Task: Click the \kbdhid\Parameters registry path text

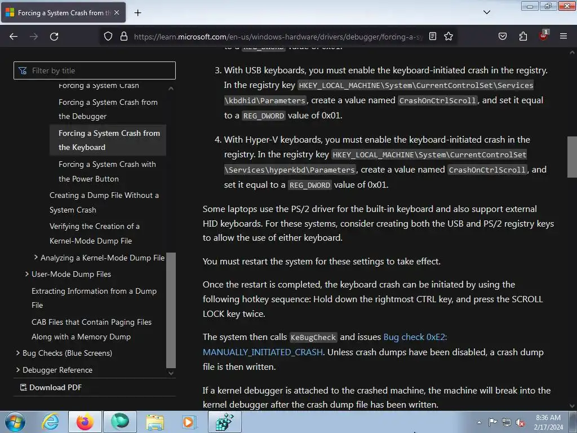Action: [265, 100]
